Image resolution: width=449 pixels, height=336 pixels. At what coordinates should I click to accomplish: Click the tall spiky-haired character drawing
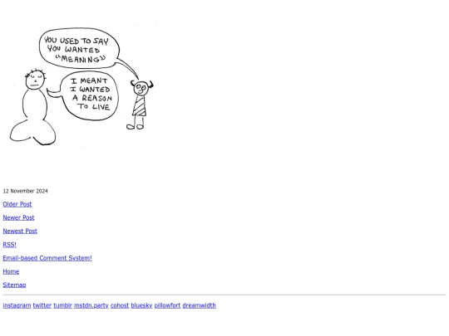click(x=33, y=107)
